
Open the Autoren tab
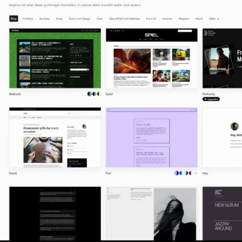click(167, 19)
